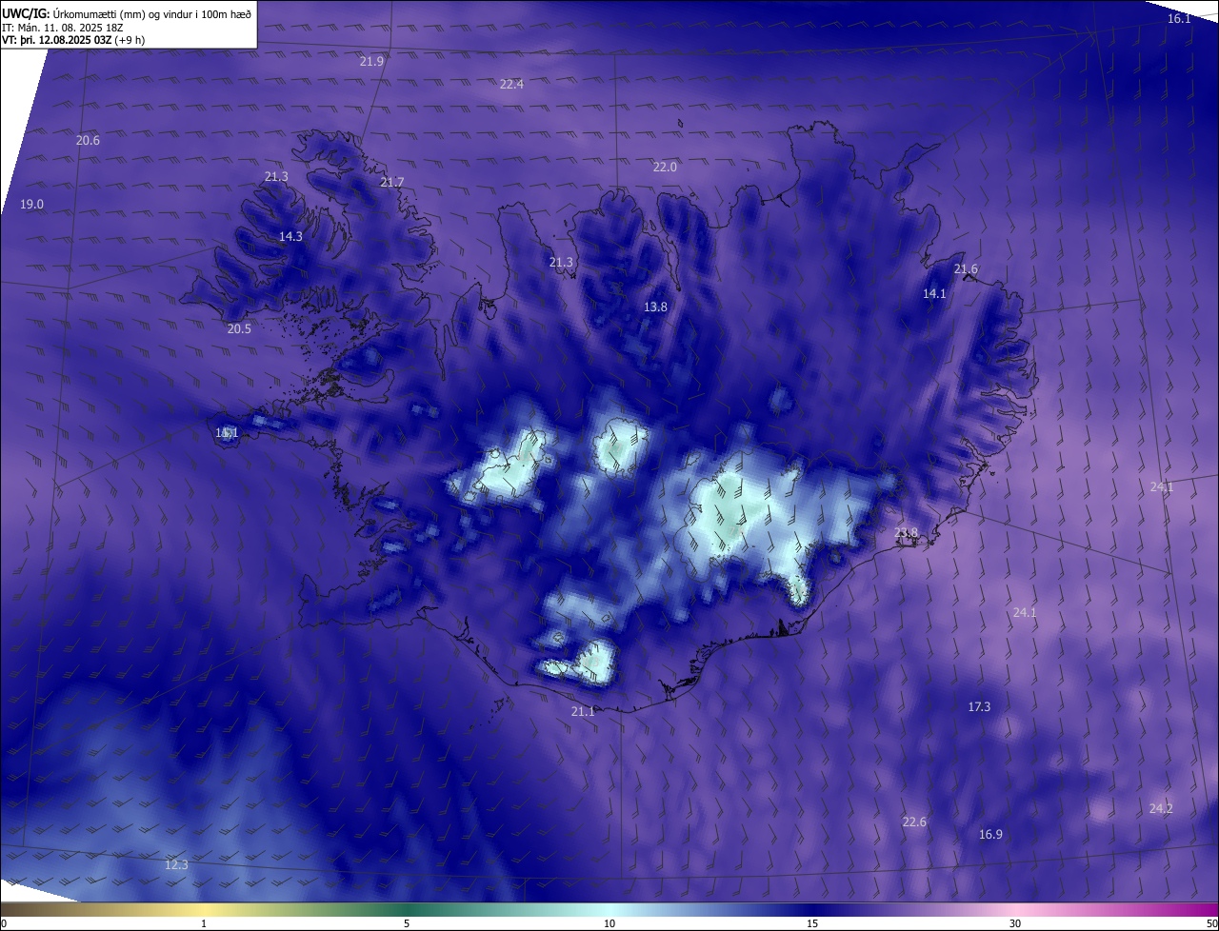Screen dimensions: 1219x931
Task: Click the 20.6 value label on the map
Action: tap(88, 140)
